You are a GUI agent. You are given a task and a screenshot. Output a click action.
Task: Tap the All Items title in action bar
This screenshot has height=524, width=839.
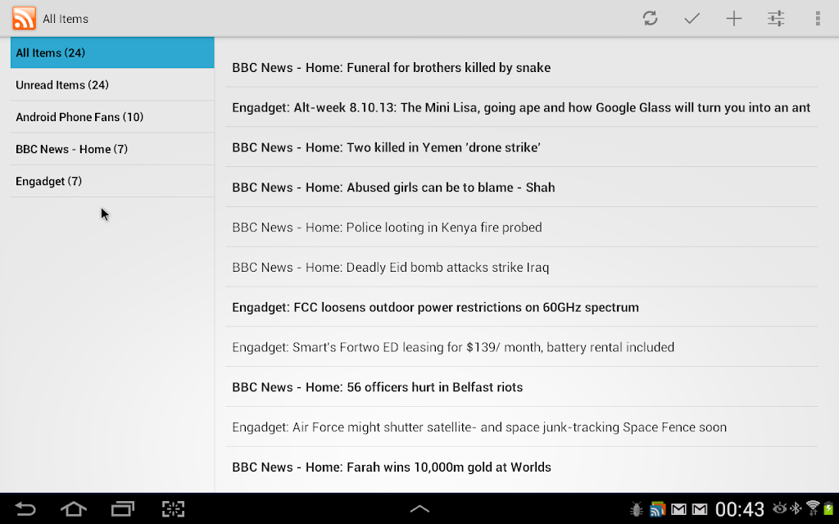pyautogui.click(x=66, y=19)
